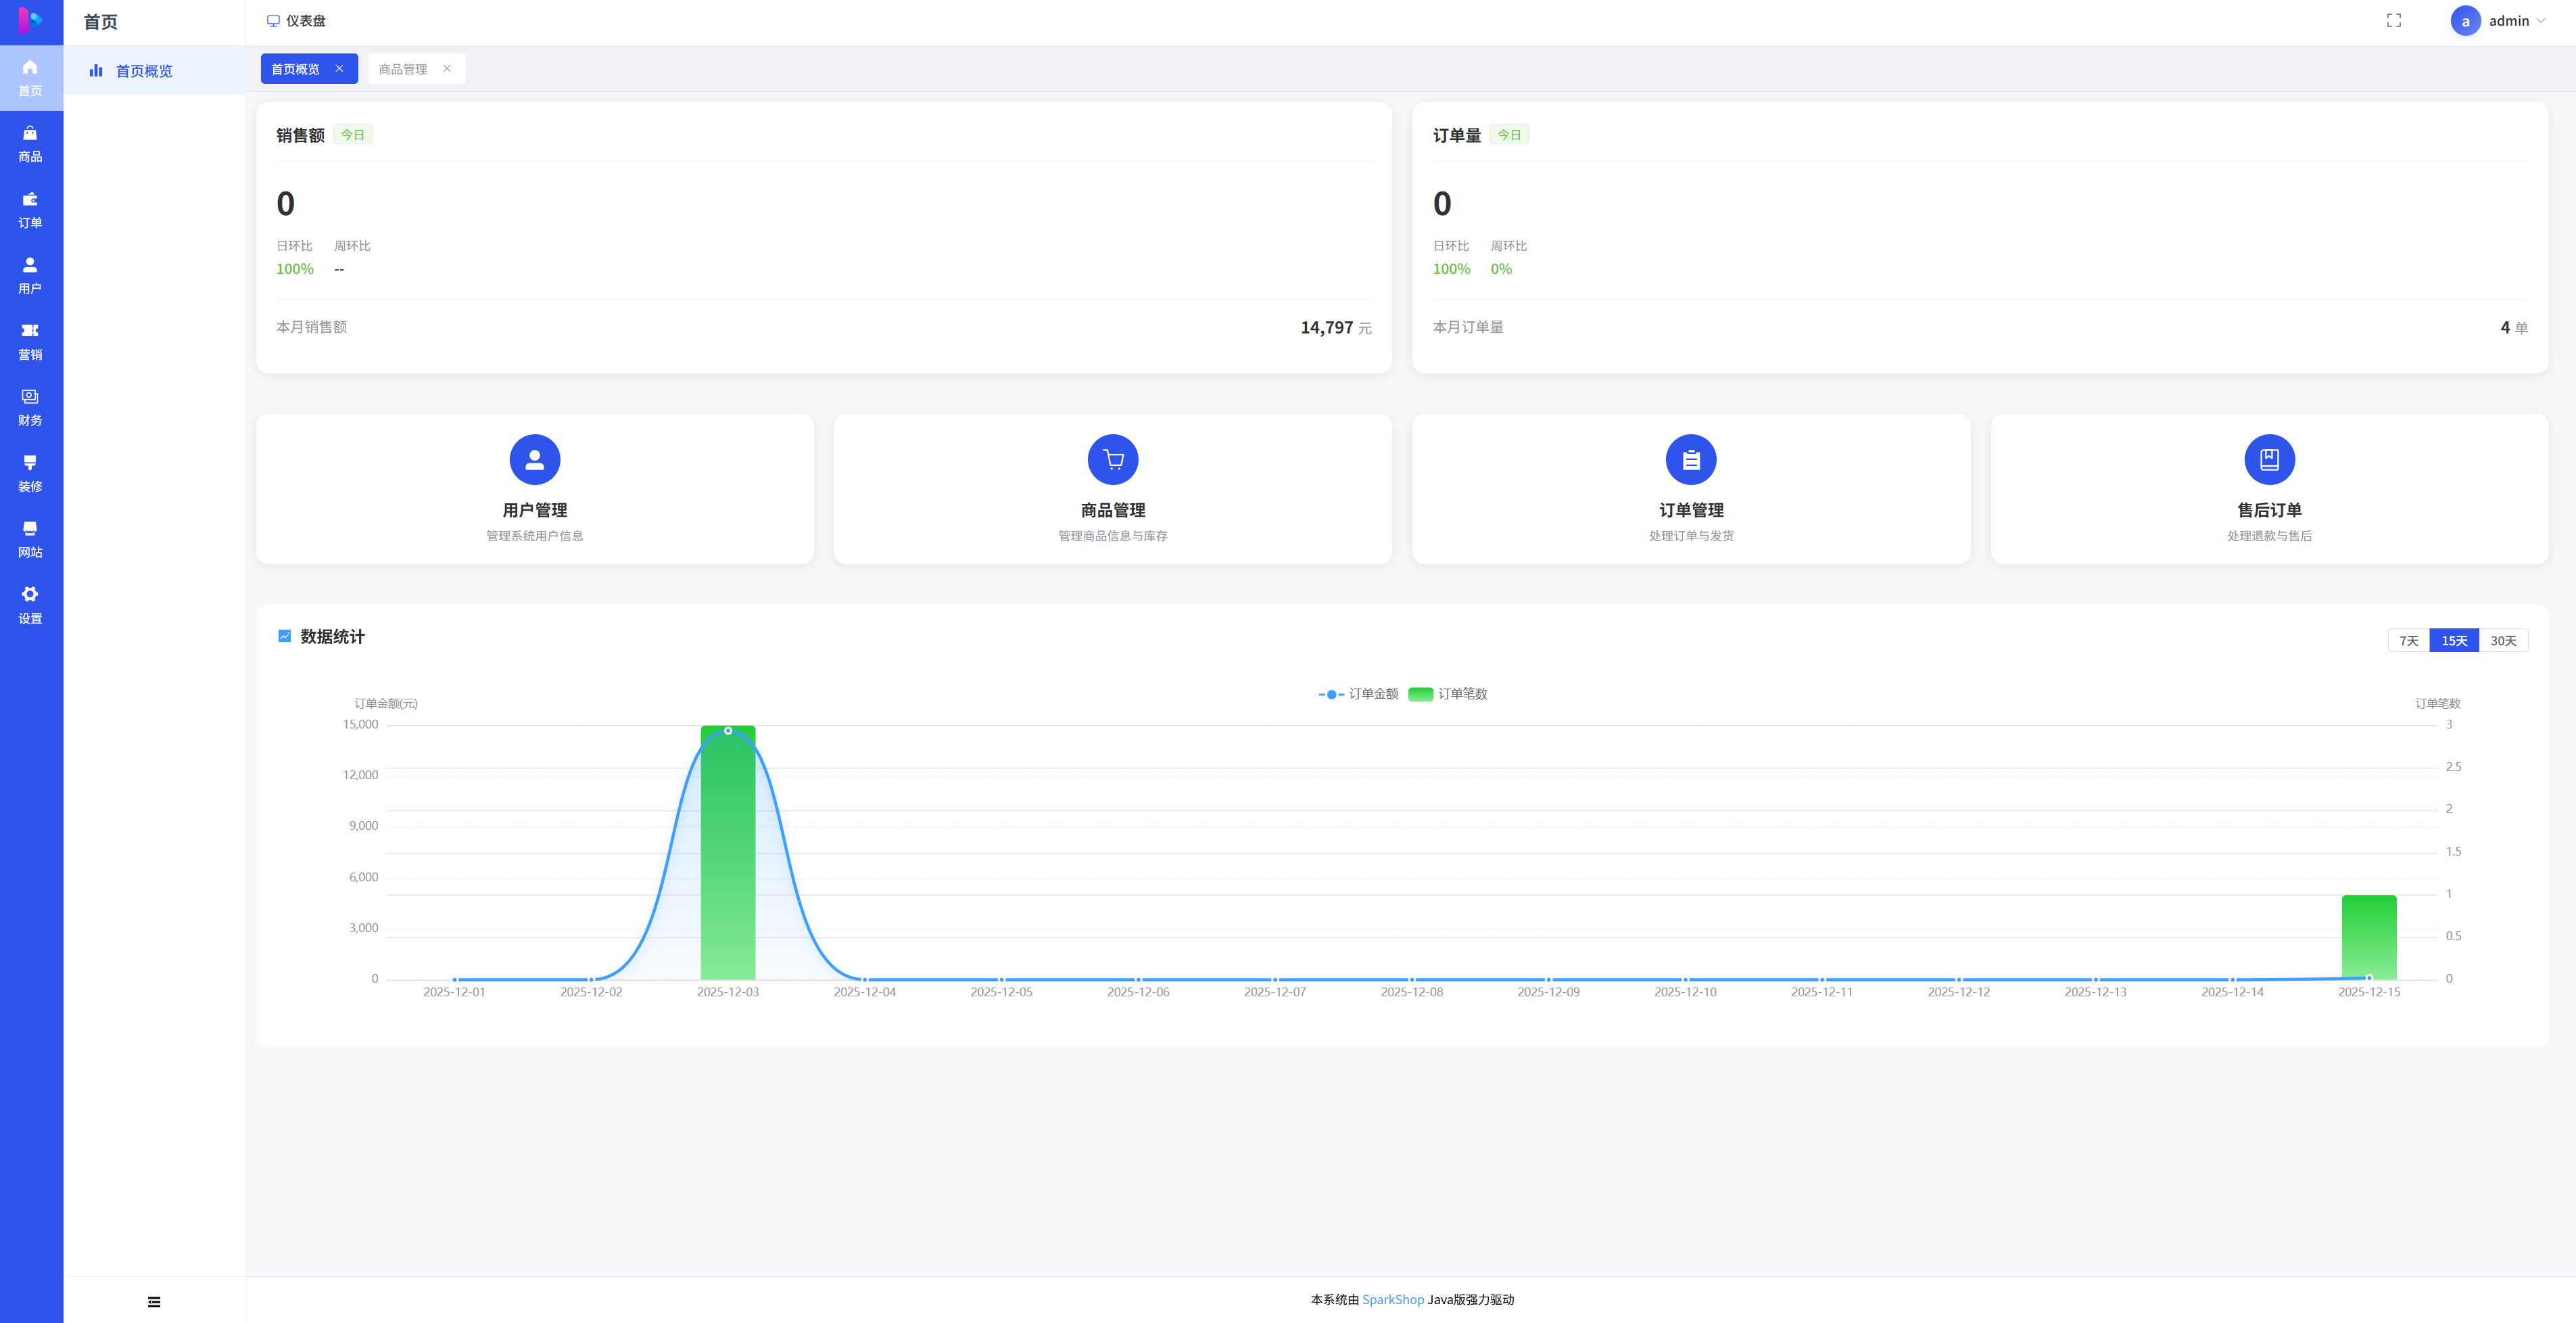Viewport: 2576px width, 1323px height.
Task: Expand the admin user dropdown
Action: click(x=2508, y=21)
